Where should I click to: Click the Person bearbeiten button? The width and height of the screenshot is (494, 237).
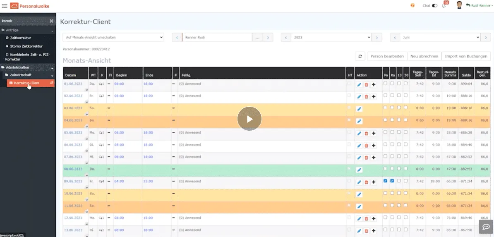[x=387, y=56]
